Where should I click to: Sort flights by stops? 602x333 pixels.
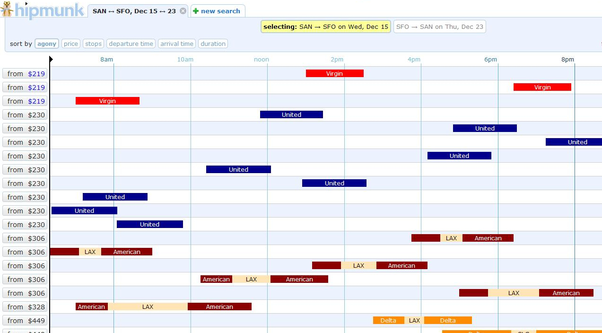point(93,44)
